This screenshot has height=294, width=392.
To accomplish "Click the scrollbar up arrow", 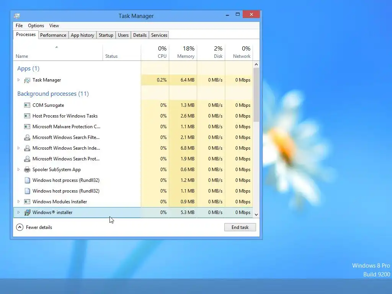I will coord(256,64).
